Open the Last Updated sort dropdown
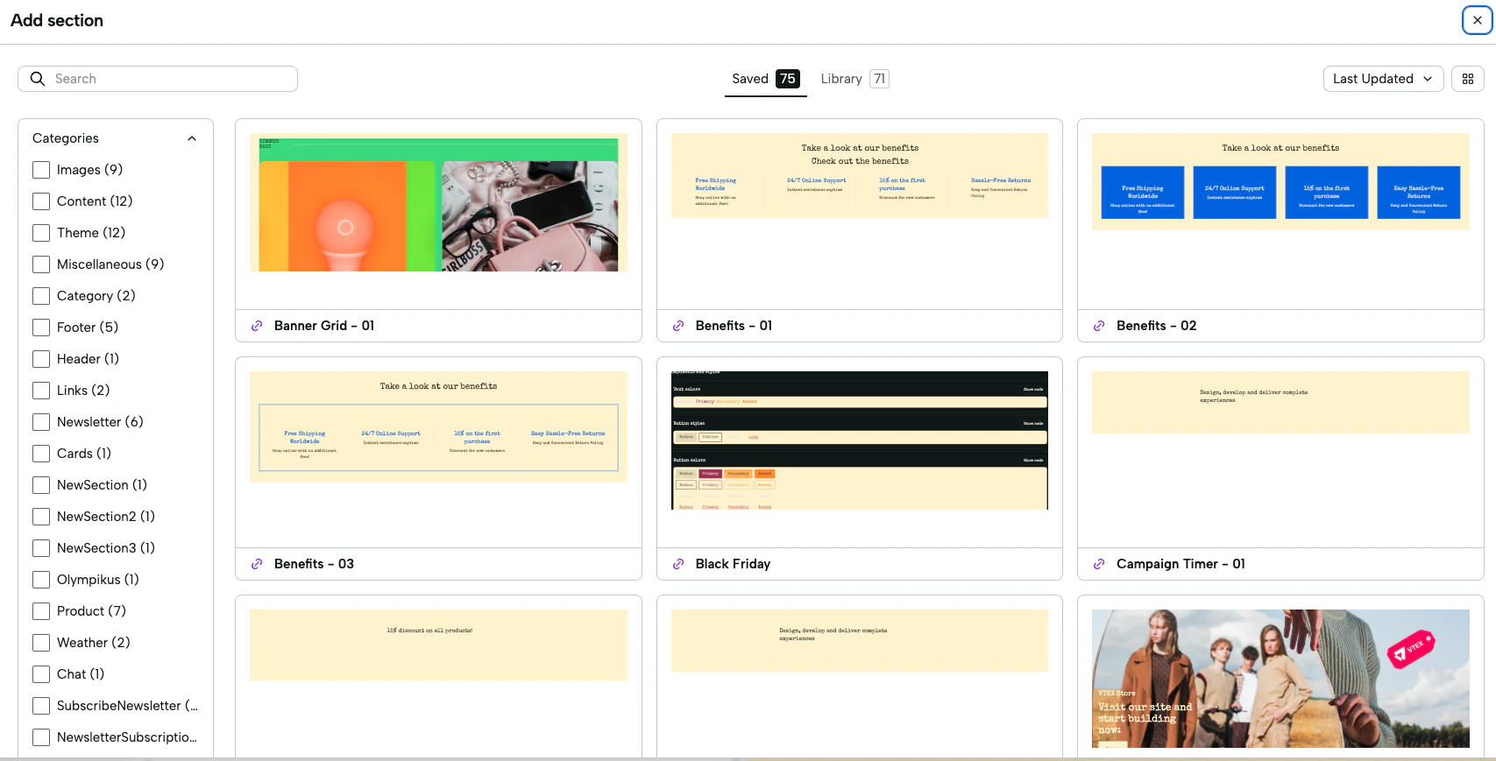The width and height of the screenshot is (1496, 761). (1383, 79)
